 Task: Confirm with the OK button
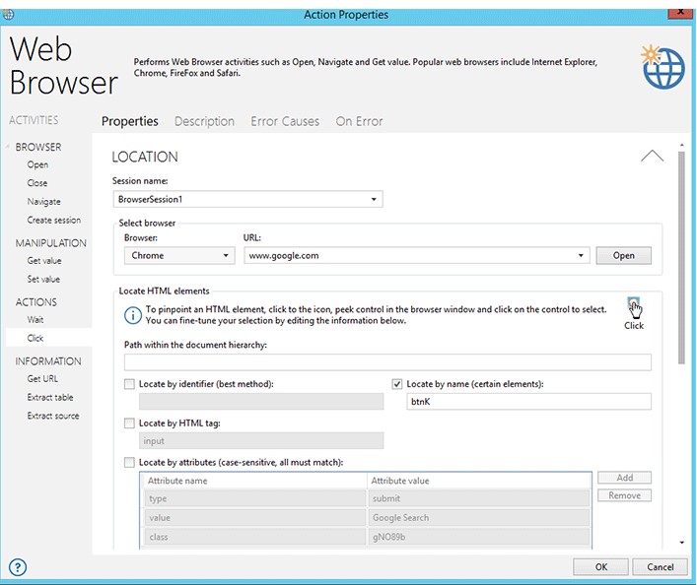(x=601, y=567)
